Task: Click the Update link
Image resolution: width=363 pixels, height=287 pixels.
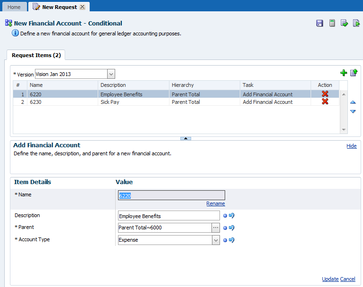Action: (x=330, y=279)
